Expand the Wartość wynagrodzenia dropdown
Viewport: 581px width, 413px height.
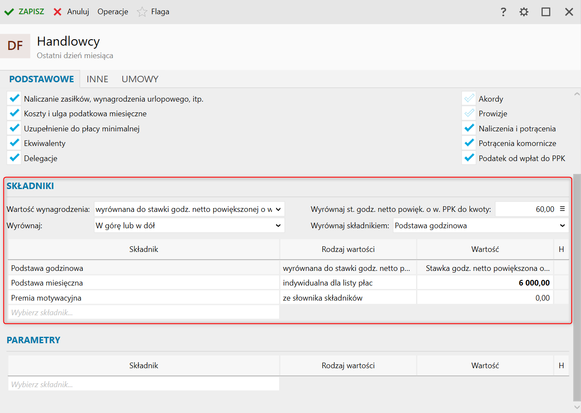[x=278, y=209]
